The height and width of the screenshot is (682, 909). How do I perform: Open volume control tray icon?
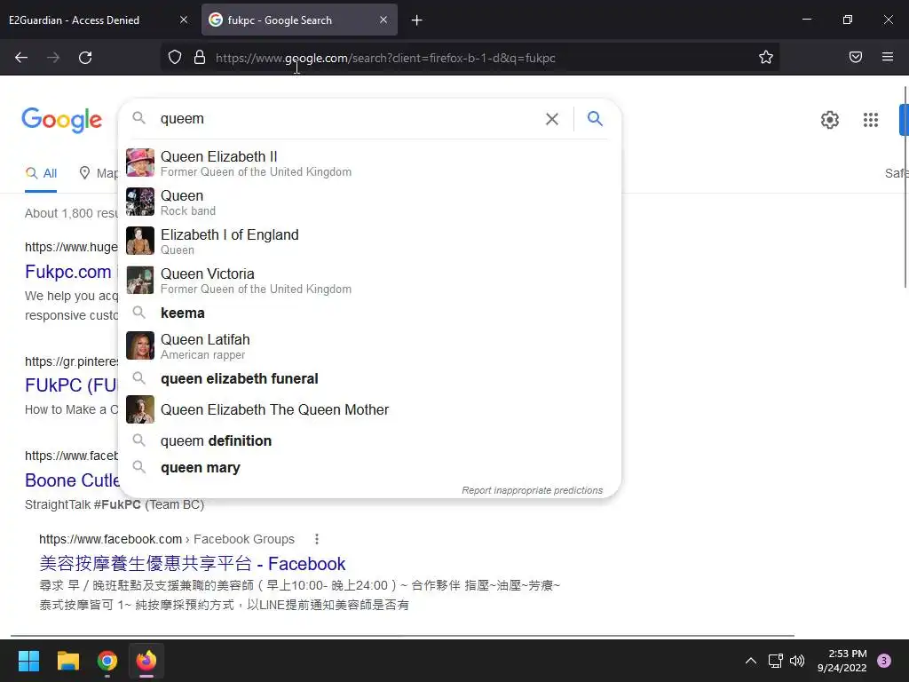797,661
